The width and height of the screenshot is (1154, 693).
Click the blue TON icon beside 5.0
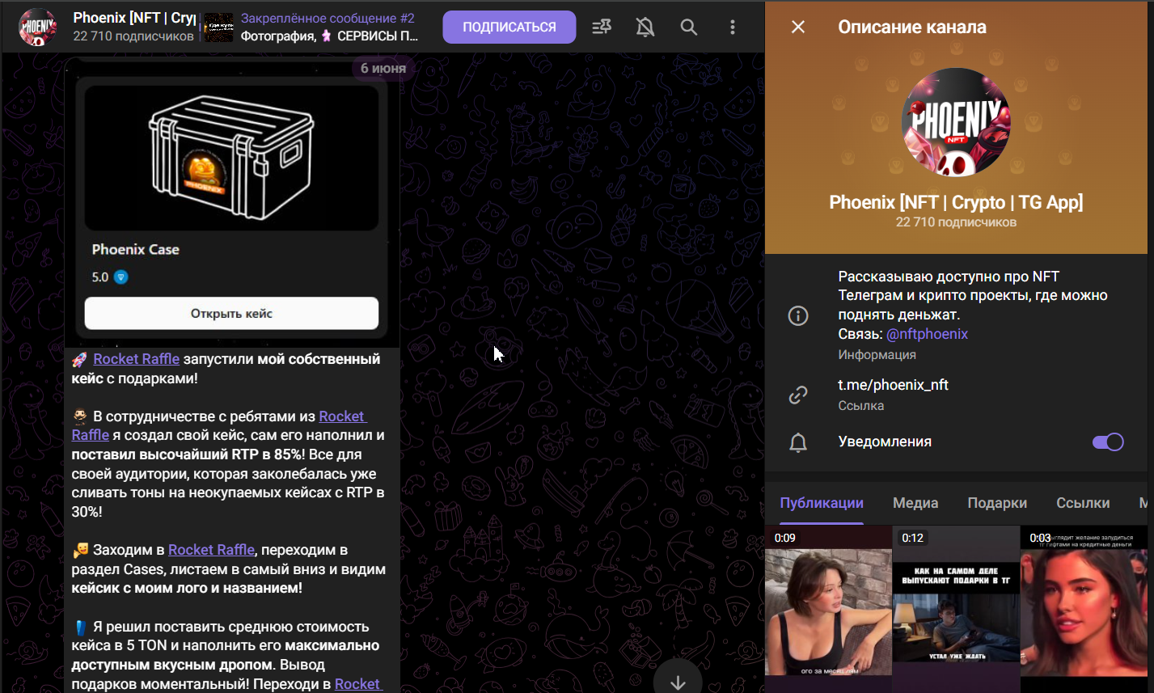(x=121, y=277)
